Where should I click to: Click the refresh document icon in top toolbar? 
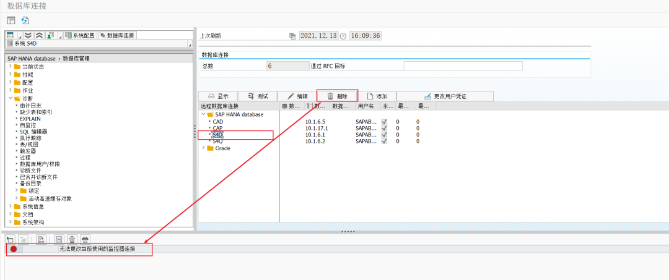point(25,20)
